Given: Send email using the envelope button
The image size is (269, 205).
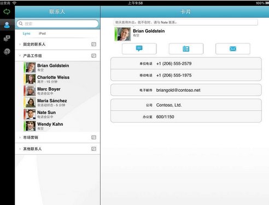Looking at the screenshot, I should (x=233, y=49).
